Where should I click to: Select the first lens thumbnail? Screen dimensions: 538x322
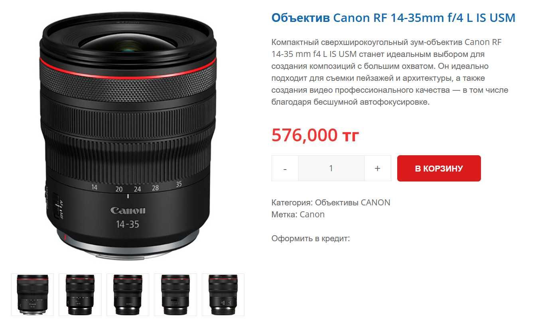pyautogui.click(x=32, y=295)
